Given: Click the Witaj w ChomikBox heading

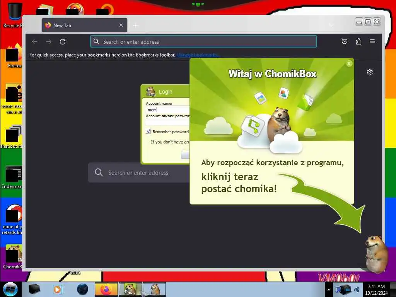Looking at the screenshot, I should point(273,74).
